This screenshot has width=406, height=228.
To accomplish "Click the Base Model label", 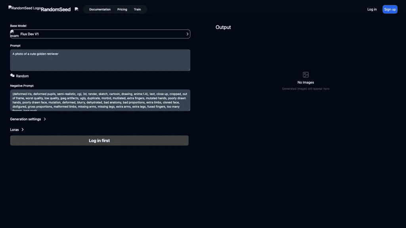I will (18, 26).
